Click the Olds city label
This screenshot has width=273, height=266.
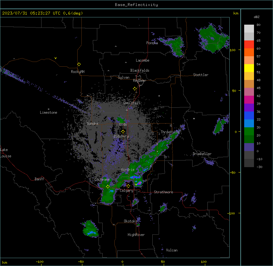click(x=123, y=124)
